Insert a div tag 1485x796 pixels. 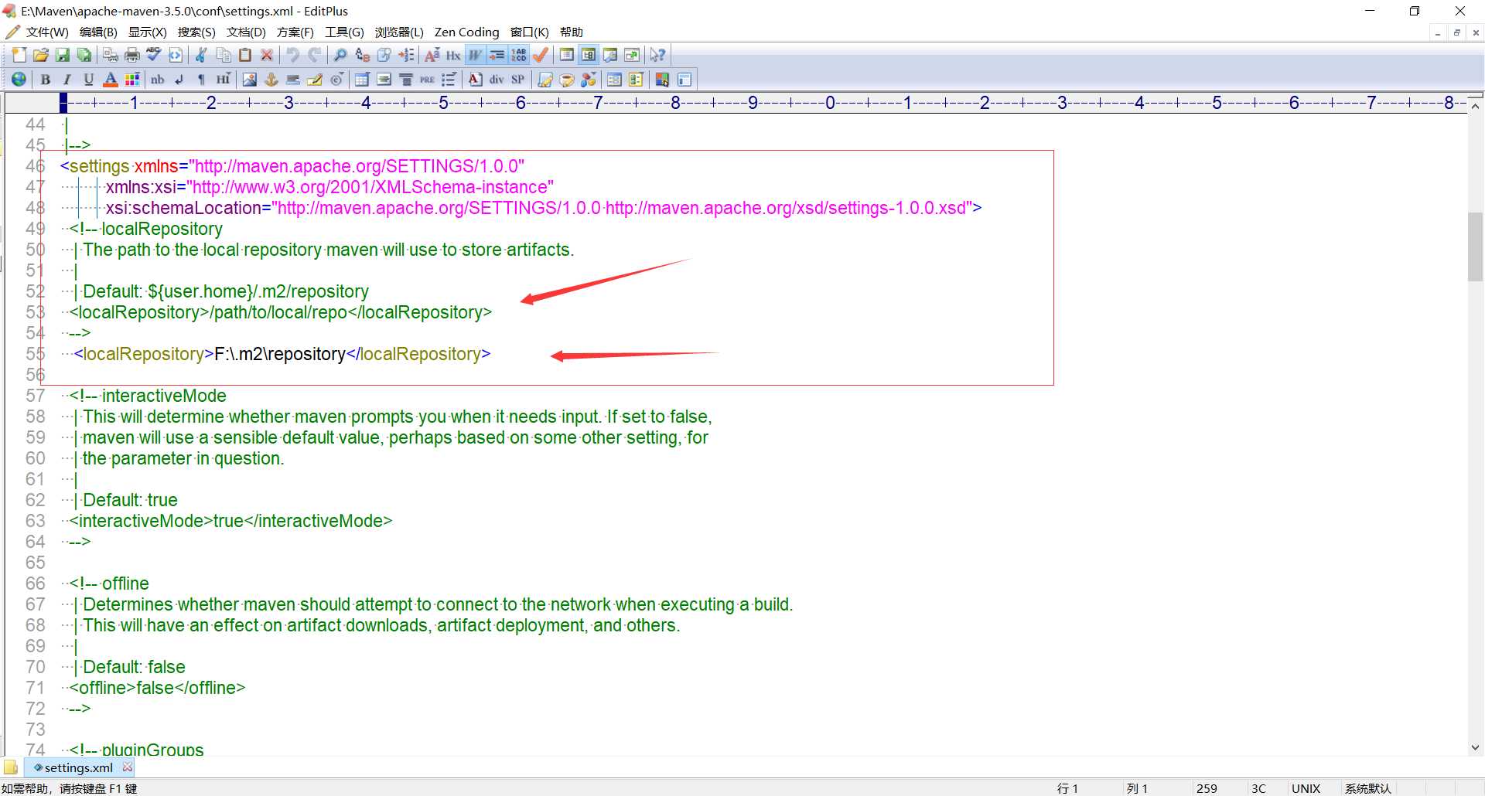click(497, 79)
